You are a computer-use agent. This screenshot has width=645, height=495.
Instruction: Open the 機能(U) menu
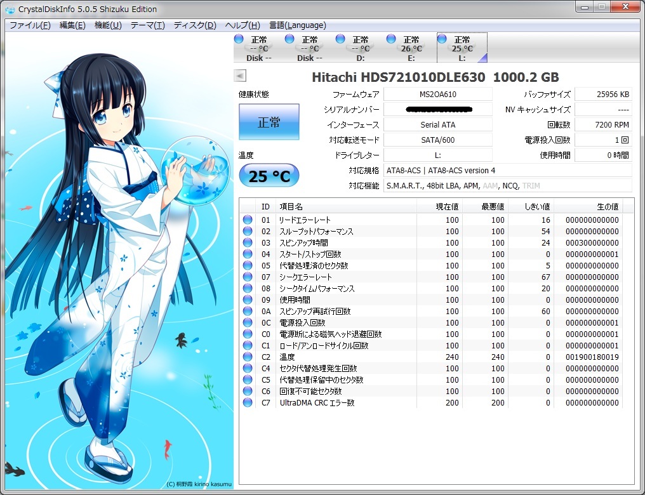[x=108, y=25]
